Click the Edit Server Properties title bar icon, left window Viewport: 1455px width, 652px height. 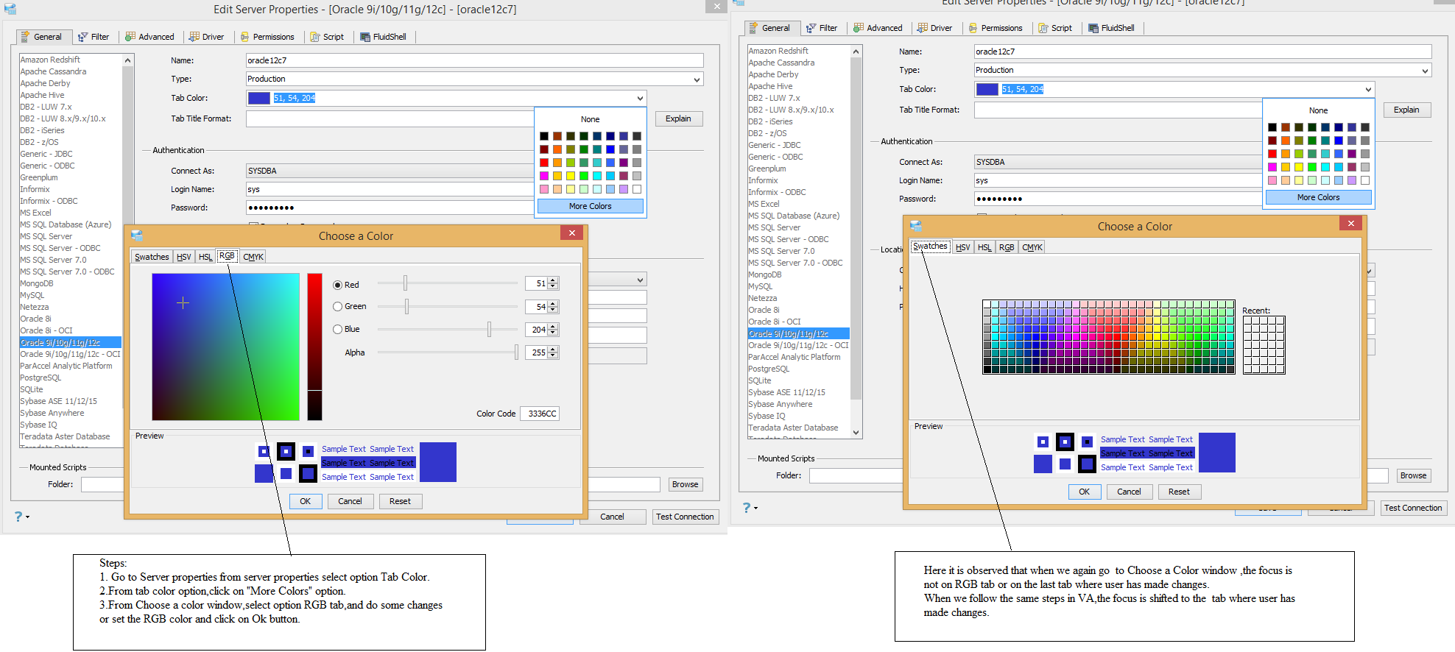[10, 9]
